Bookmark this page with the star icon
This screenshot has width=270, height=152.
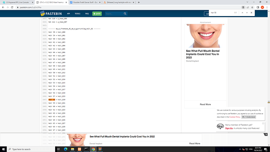(x=252, y=7)
